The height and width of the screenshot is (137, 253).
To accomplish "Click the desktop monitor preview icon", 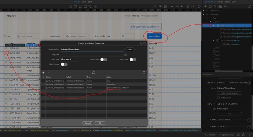I will click(x=91, y=6).
